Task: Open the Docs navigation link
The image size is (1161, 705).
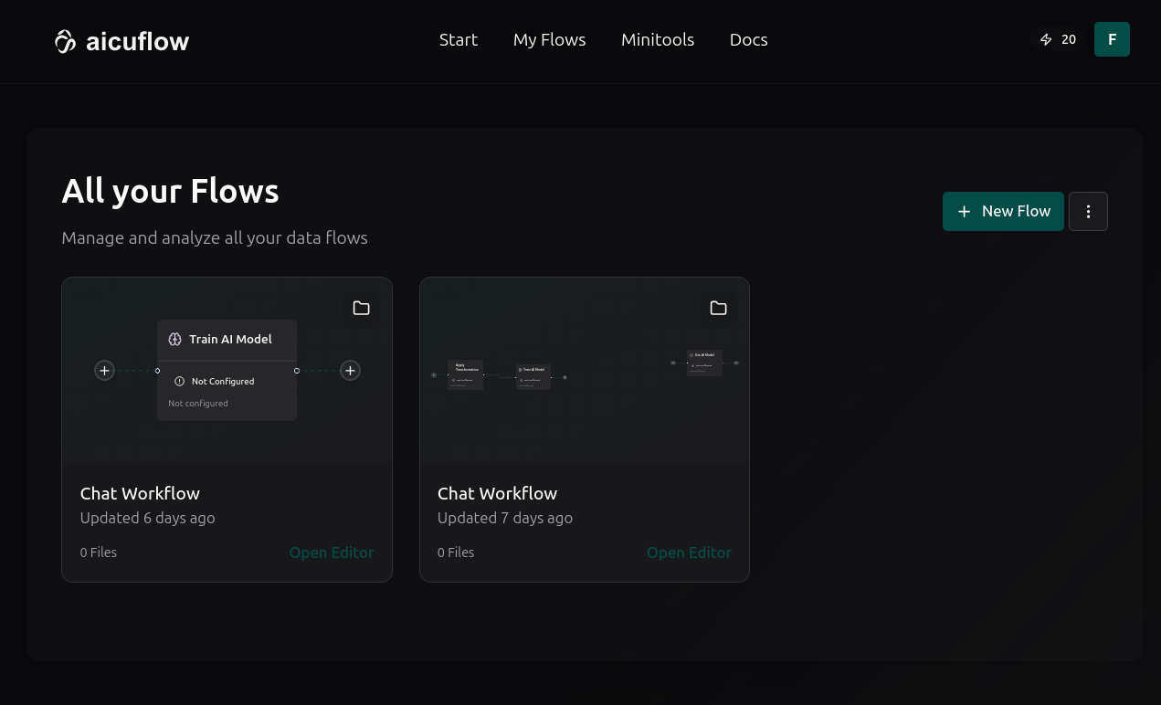Action: click(x=748, y=40)
